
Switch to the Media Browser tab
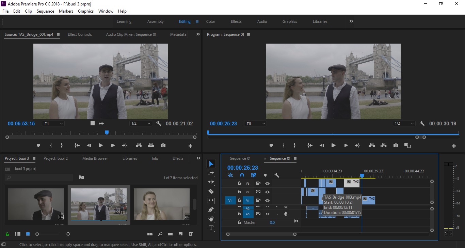coord(95,158)
